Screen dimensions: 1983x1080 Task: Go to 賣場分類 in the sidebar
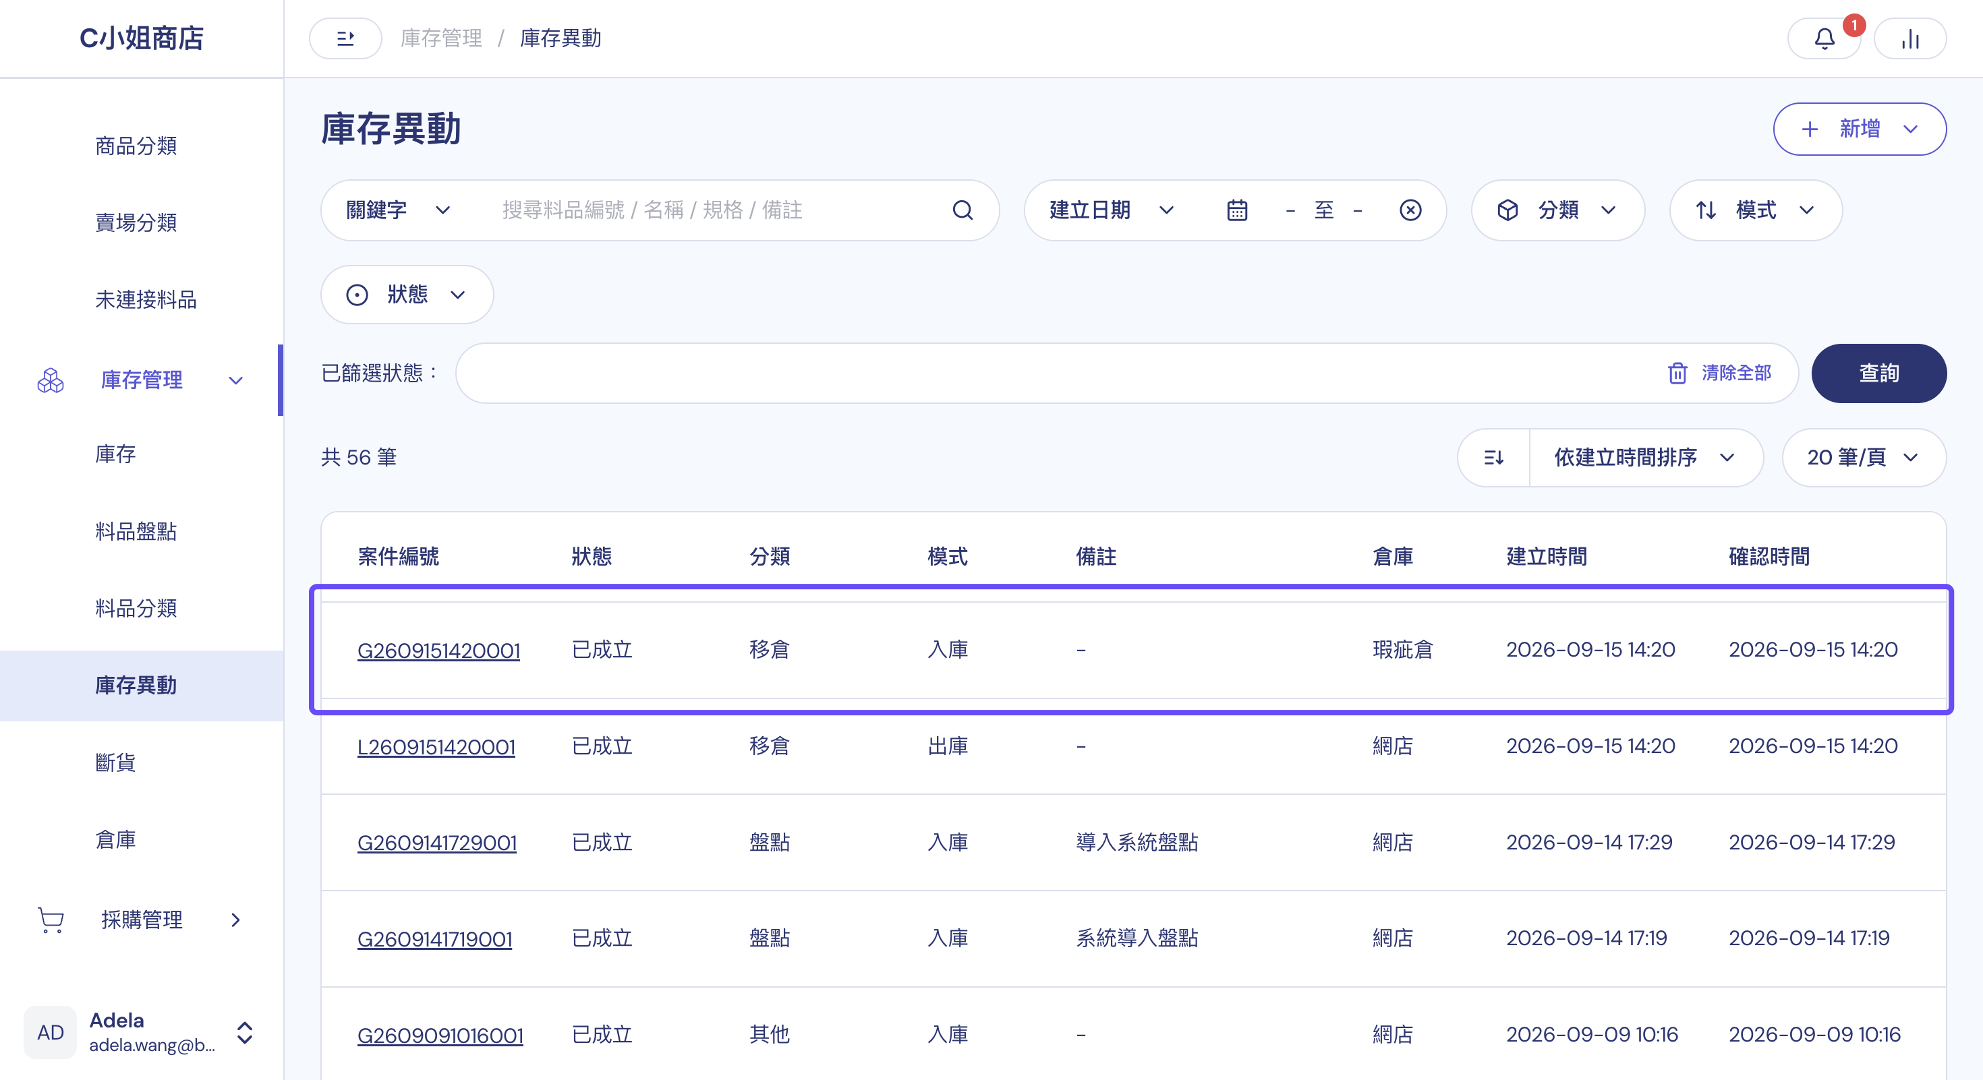pyautogui.click(x=136, y=223)
